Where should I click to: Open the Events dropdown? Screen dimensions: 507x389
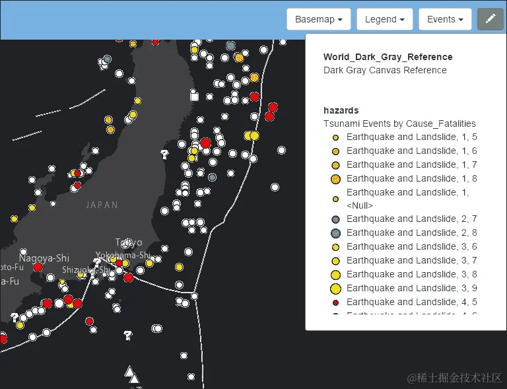(x=445, y=19)
